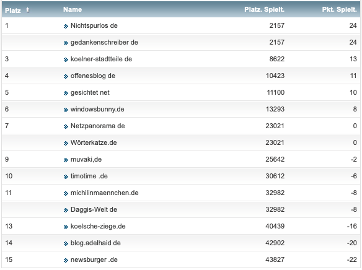Image resolution: width=362 pixels, height=270 pixels.
Task: Select rank number 13 in koelsche-ziege row
Action: click(x=9, y=226)
